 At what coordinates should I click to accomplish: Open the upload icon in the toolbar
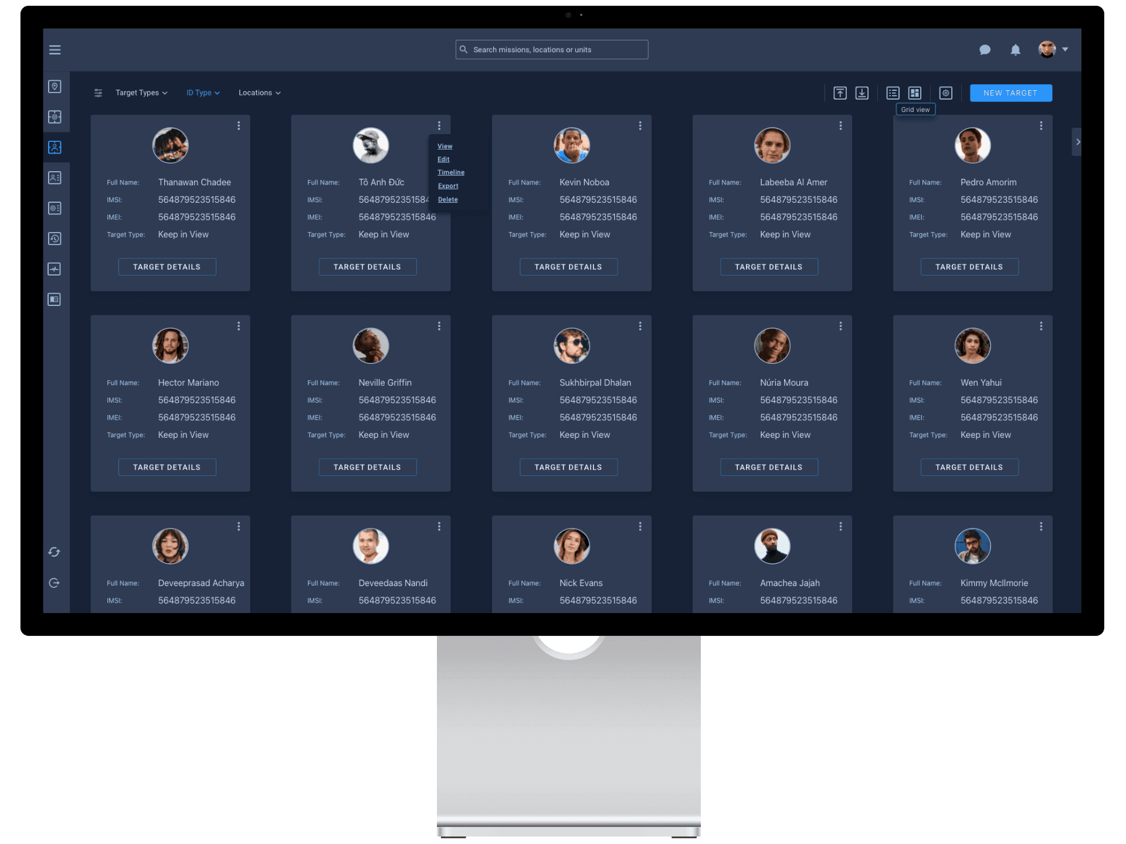tap(840, 93)
